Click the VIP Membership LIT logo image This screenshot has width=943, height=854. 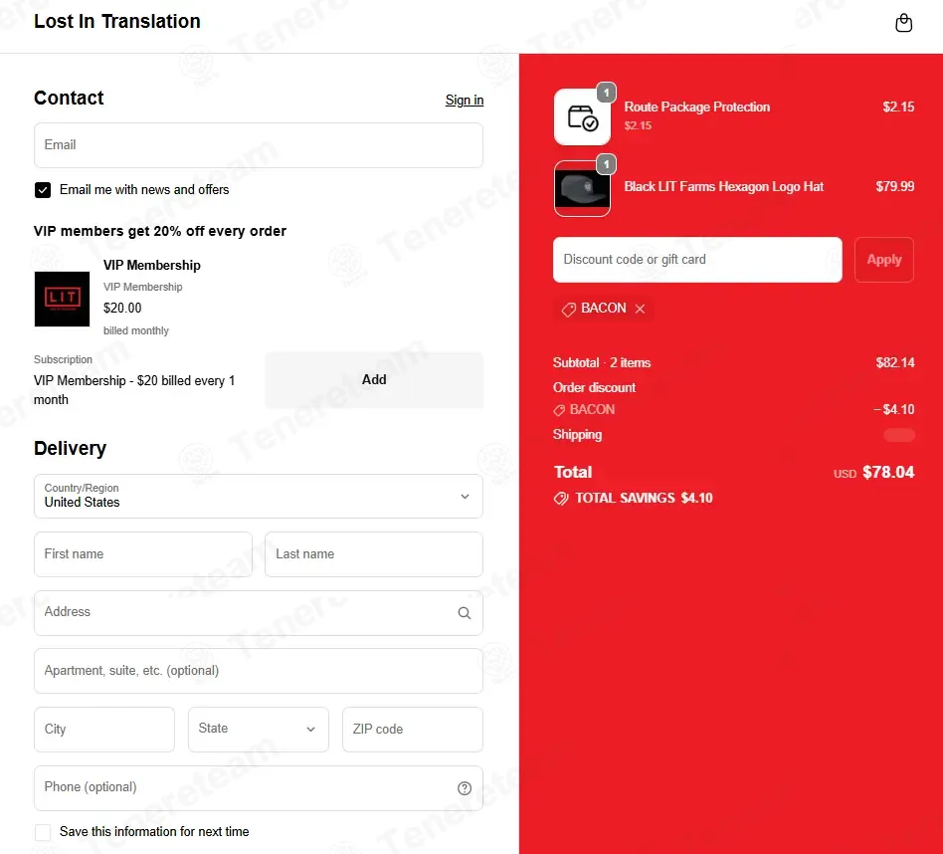(62, 299)
